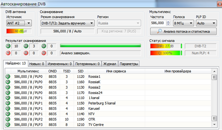Click the red V scan result icon
222x130 pixels.
8,53
